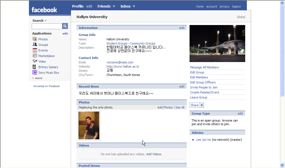
Task: Click the Hallym University group title
Action: click(92, 17)
